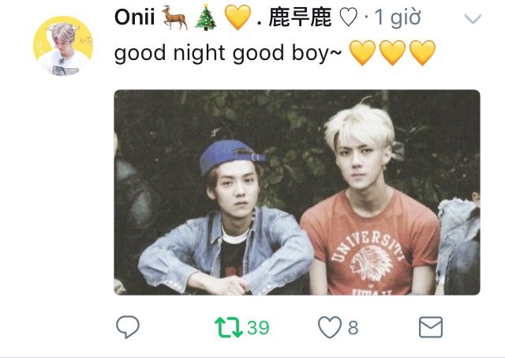Image resolution: width=505 pixels, height=358 pixels.
Task: Click the Christmas tree emoji in the name
Action: [206, 17]
